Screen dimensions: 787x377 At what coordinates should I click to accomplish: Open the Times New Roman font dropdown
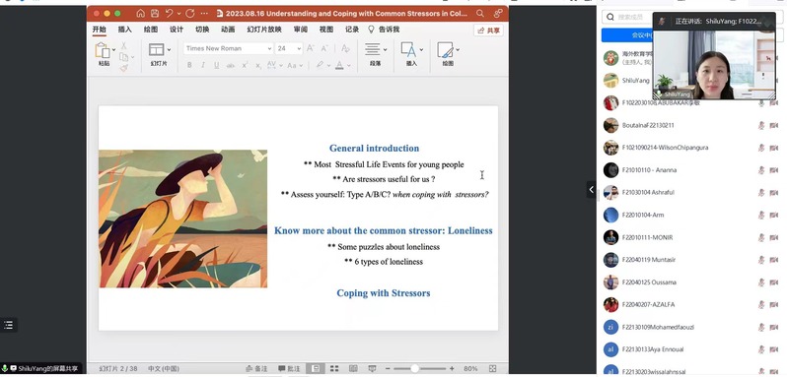click(229, 48)
